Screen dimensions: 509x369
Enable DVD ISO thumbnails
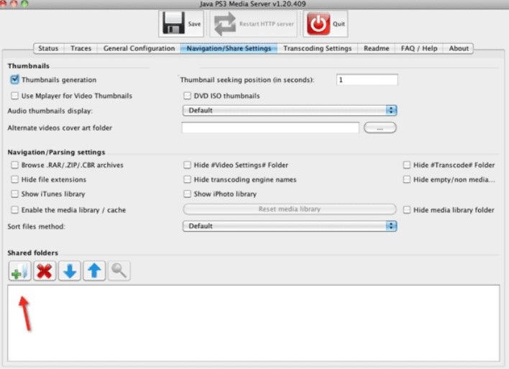(x=187, y=96)
